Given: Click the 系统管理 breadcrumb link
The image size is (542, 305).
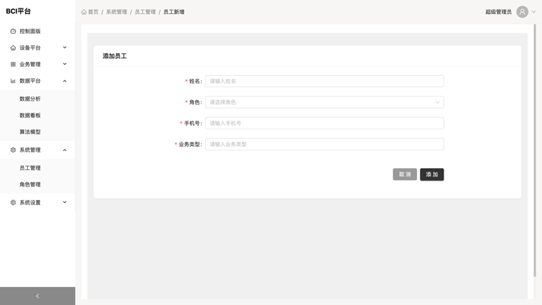Looking at the screenshot, I should pyautogui.click(x=116, y=12).
